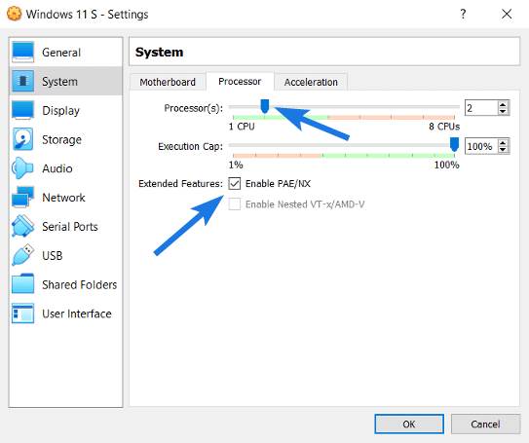Click the Network computers icon
529x443 pixels.
coord(22,197)
